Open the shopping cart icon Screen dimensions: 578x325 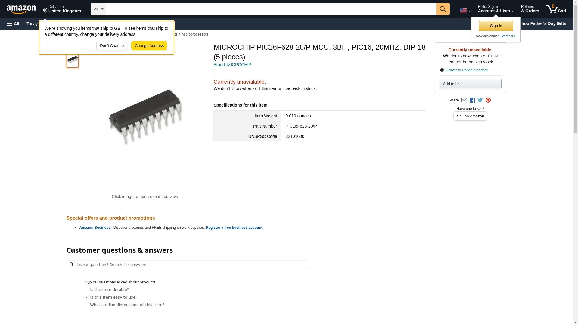[556, 9]
